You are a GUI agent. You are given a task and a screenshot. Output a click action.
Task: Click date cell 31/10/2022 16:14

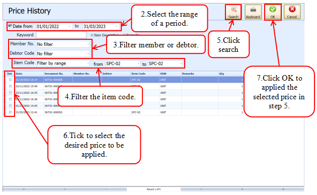point(29,80)
